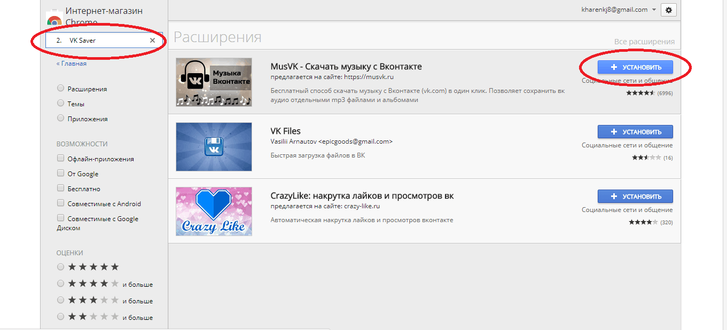
Task: Filter by two stars и больше
Action: [x=61, y=317]
